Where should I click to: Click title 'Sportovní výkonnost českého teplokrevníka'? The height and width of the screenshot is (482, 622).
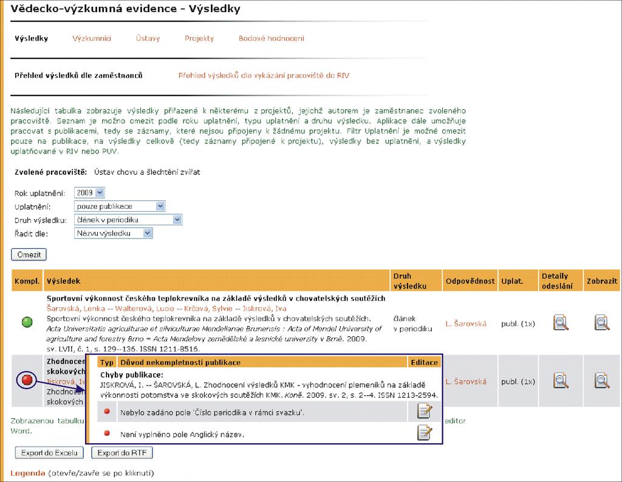click(216, 298)
